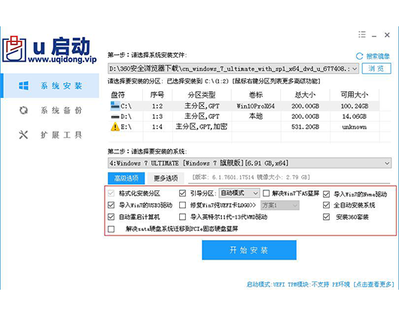Click the 14.06GB free size cell

coord(355,117)
